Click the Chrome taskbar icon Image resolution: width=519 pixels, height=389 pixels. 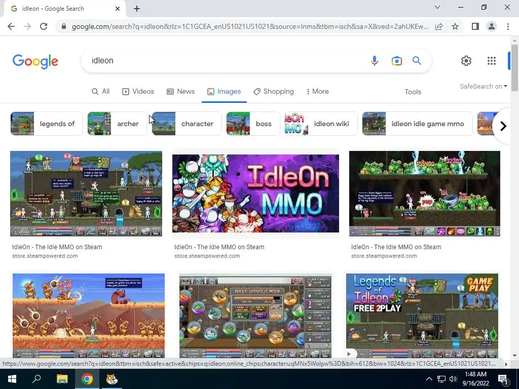[87, 379]
